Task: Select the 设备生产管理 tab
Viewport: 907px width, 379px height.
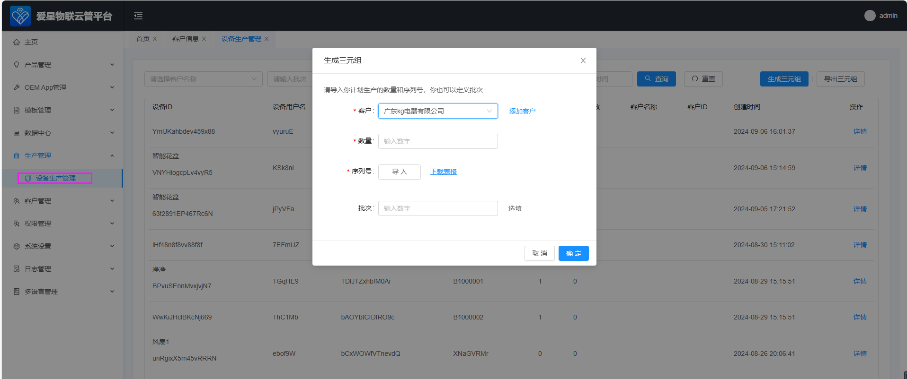Action: pos(241,39)
